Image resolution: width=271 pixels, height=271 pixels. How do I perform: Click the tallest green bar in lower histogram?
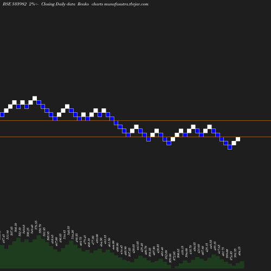pyautogui.click(x=38, y=251)
